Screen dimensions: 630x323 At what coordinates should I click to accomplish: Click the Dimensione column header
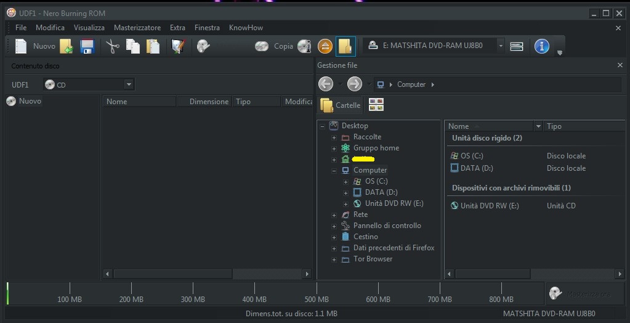point(204,102)
